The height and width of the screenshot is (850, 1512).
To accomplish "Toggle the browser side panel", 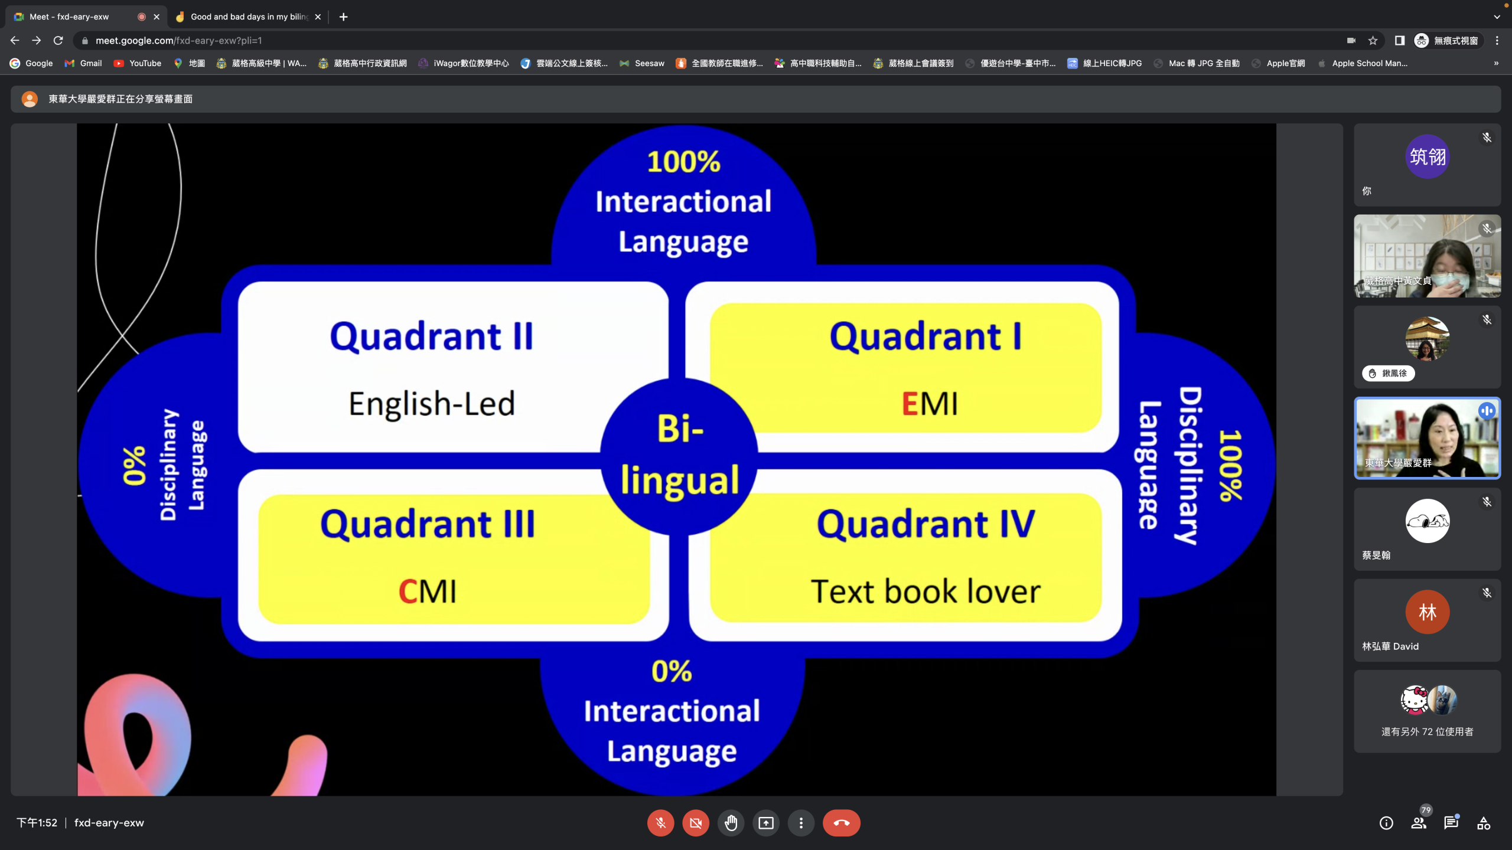I will 1399,41.
